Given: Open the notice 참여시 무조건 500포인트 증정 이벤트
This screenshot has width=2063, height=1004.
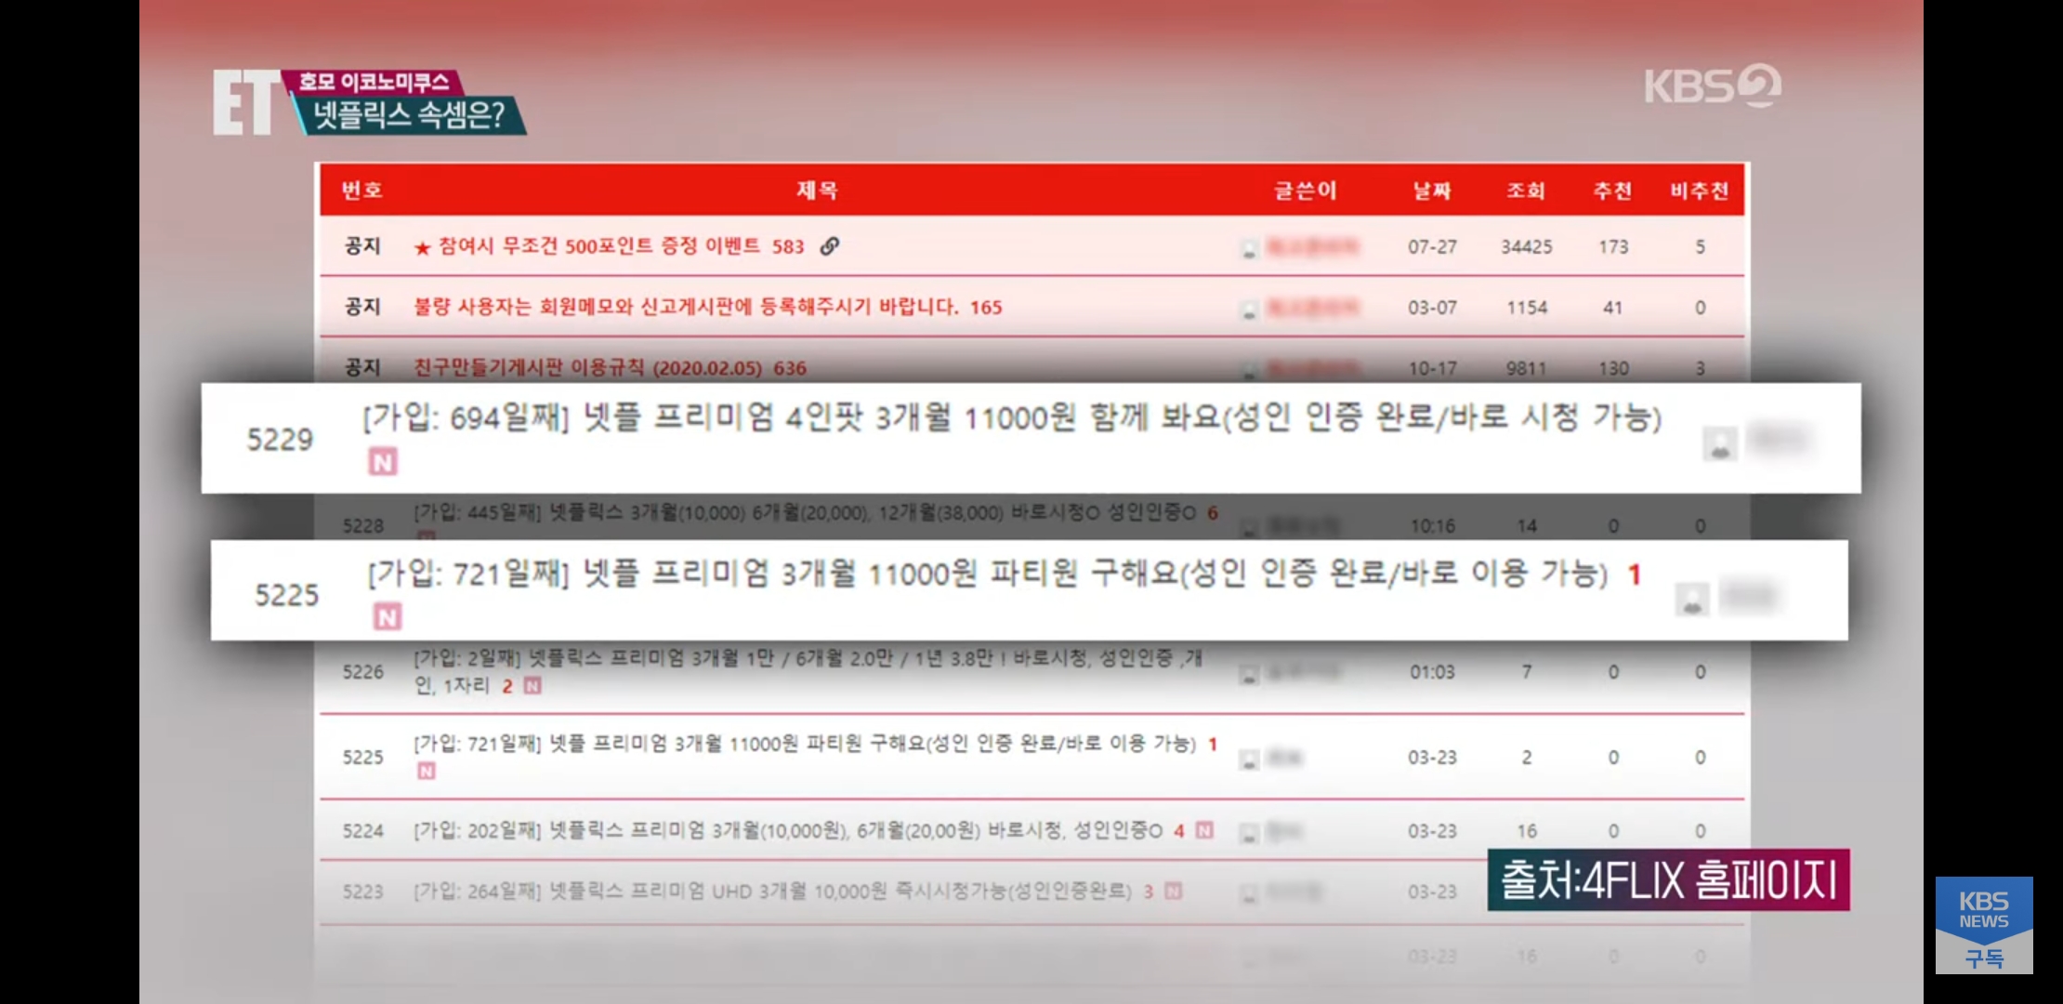Looking at the screenshot, I should [598, 246].
